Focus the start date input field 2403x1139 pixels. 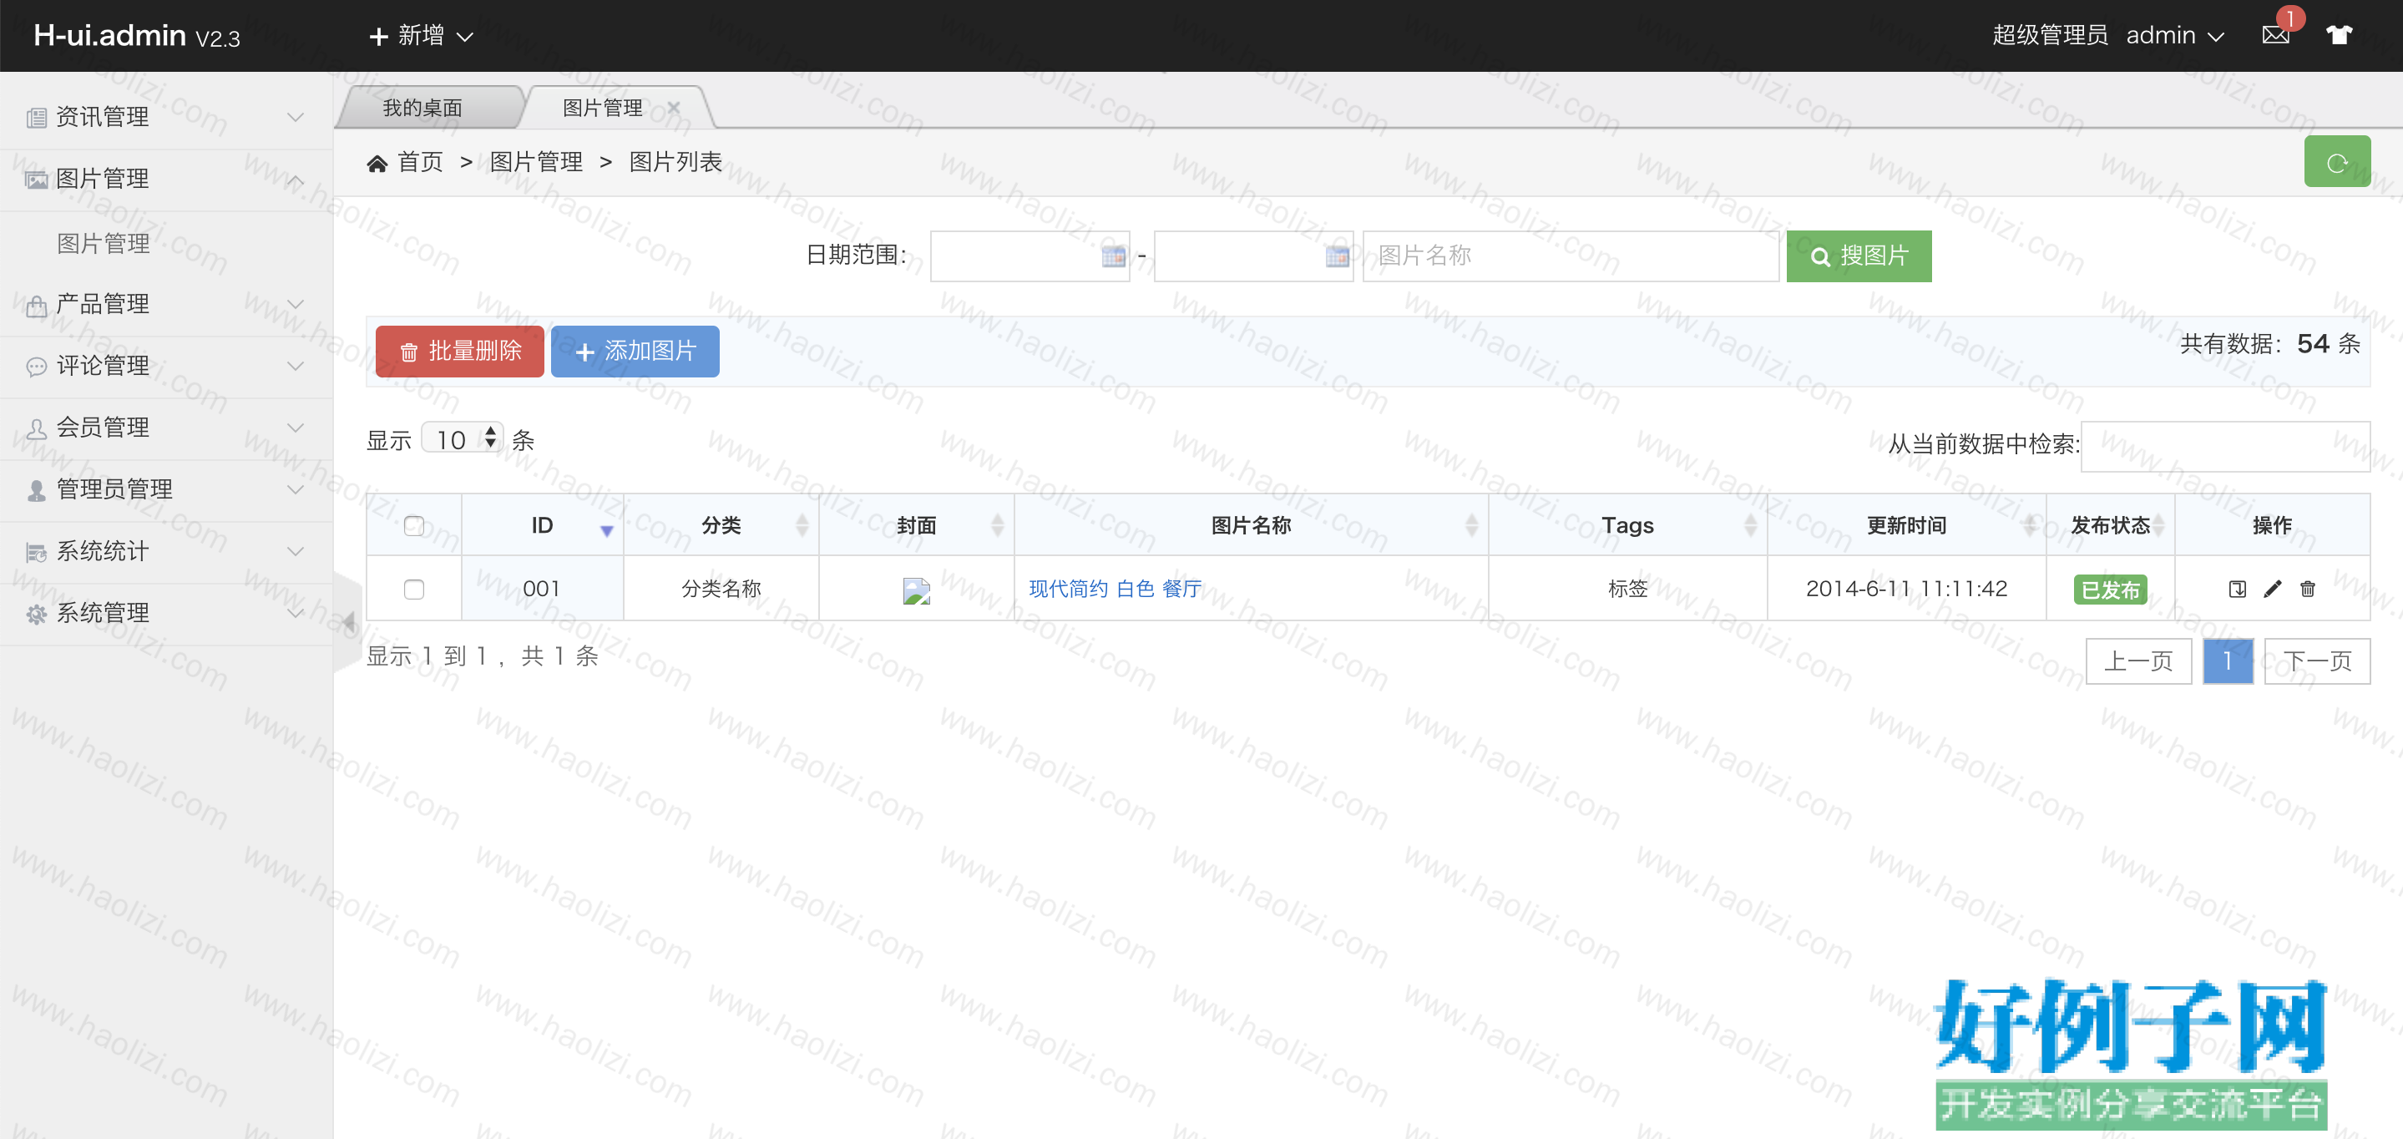point(1029,256)
